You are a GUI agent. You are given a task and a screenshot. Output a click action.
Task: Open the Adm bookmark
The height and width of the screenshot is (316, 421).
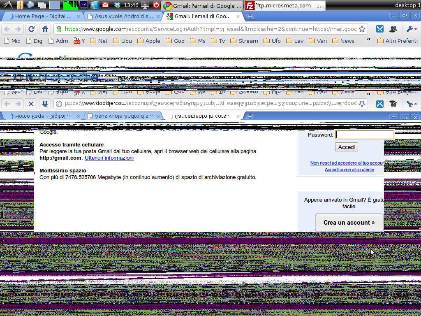[58, 41]
